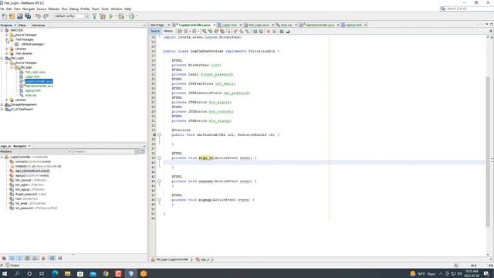The height and width of the screenshot is (278, 494).
Task: Click the Start Macro Recording red icon
Action: pos(269,31)
